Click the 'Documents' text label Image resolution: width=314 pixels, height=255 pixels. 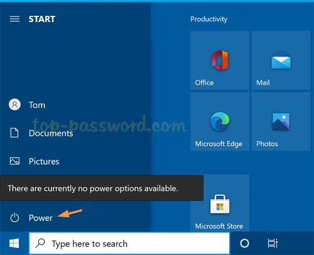(51, 133)
